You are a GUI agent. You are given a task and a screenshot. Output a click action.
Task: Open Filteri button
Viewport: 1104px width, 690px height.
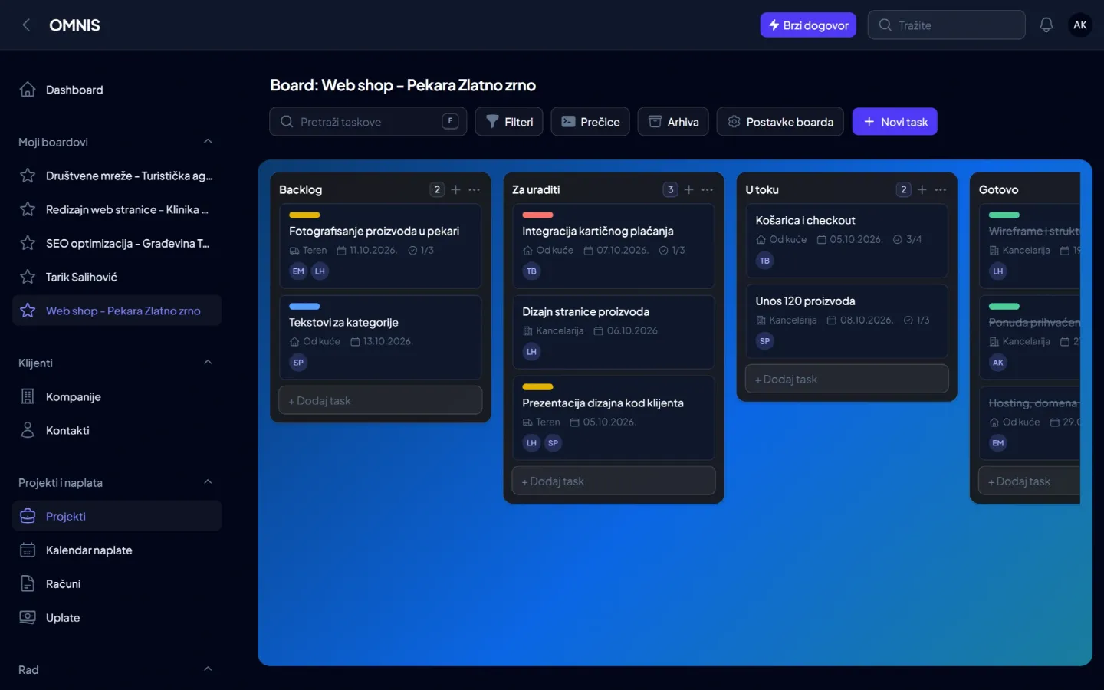click(509, 122)
